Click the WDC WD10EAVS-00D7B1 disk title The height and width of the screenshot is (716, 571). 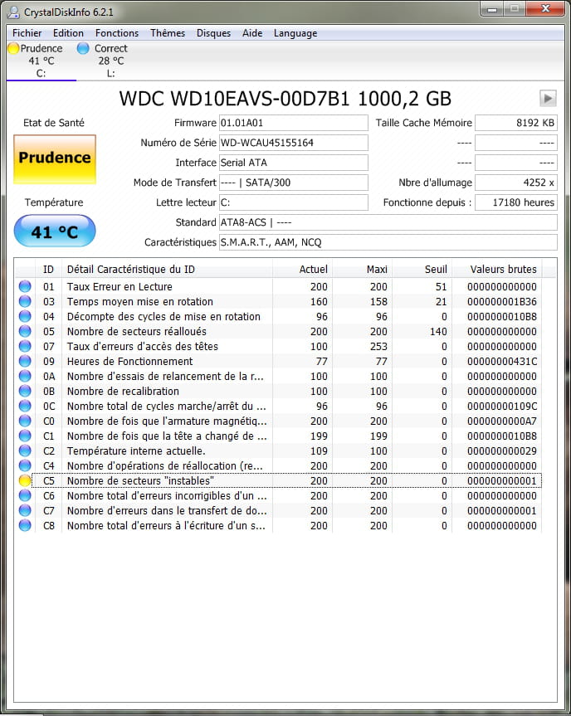pos(285,99)
